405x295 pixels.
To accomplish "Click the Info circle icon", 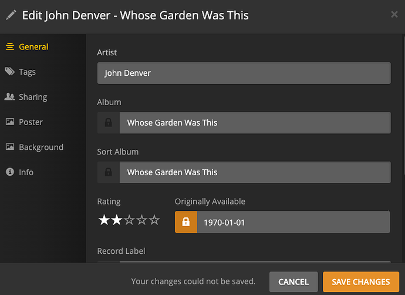I will tap(9, 172).
